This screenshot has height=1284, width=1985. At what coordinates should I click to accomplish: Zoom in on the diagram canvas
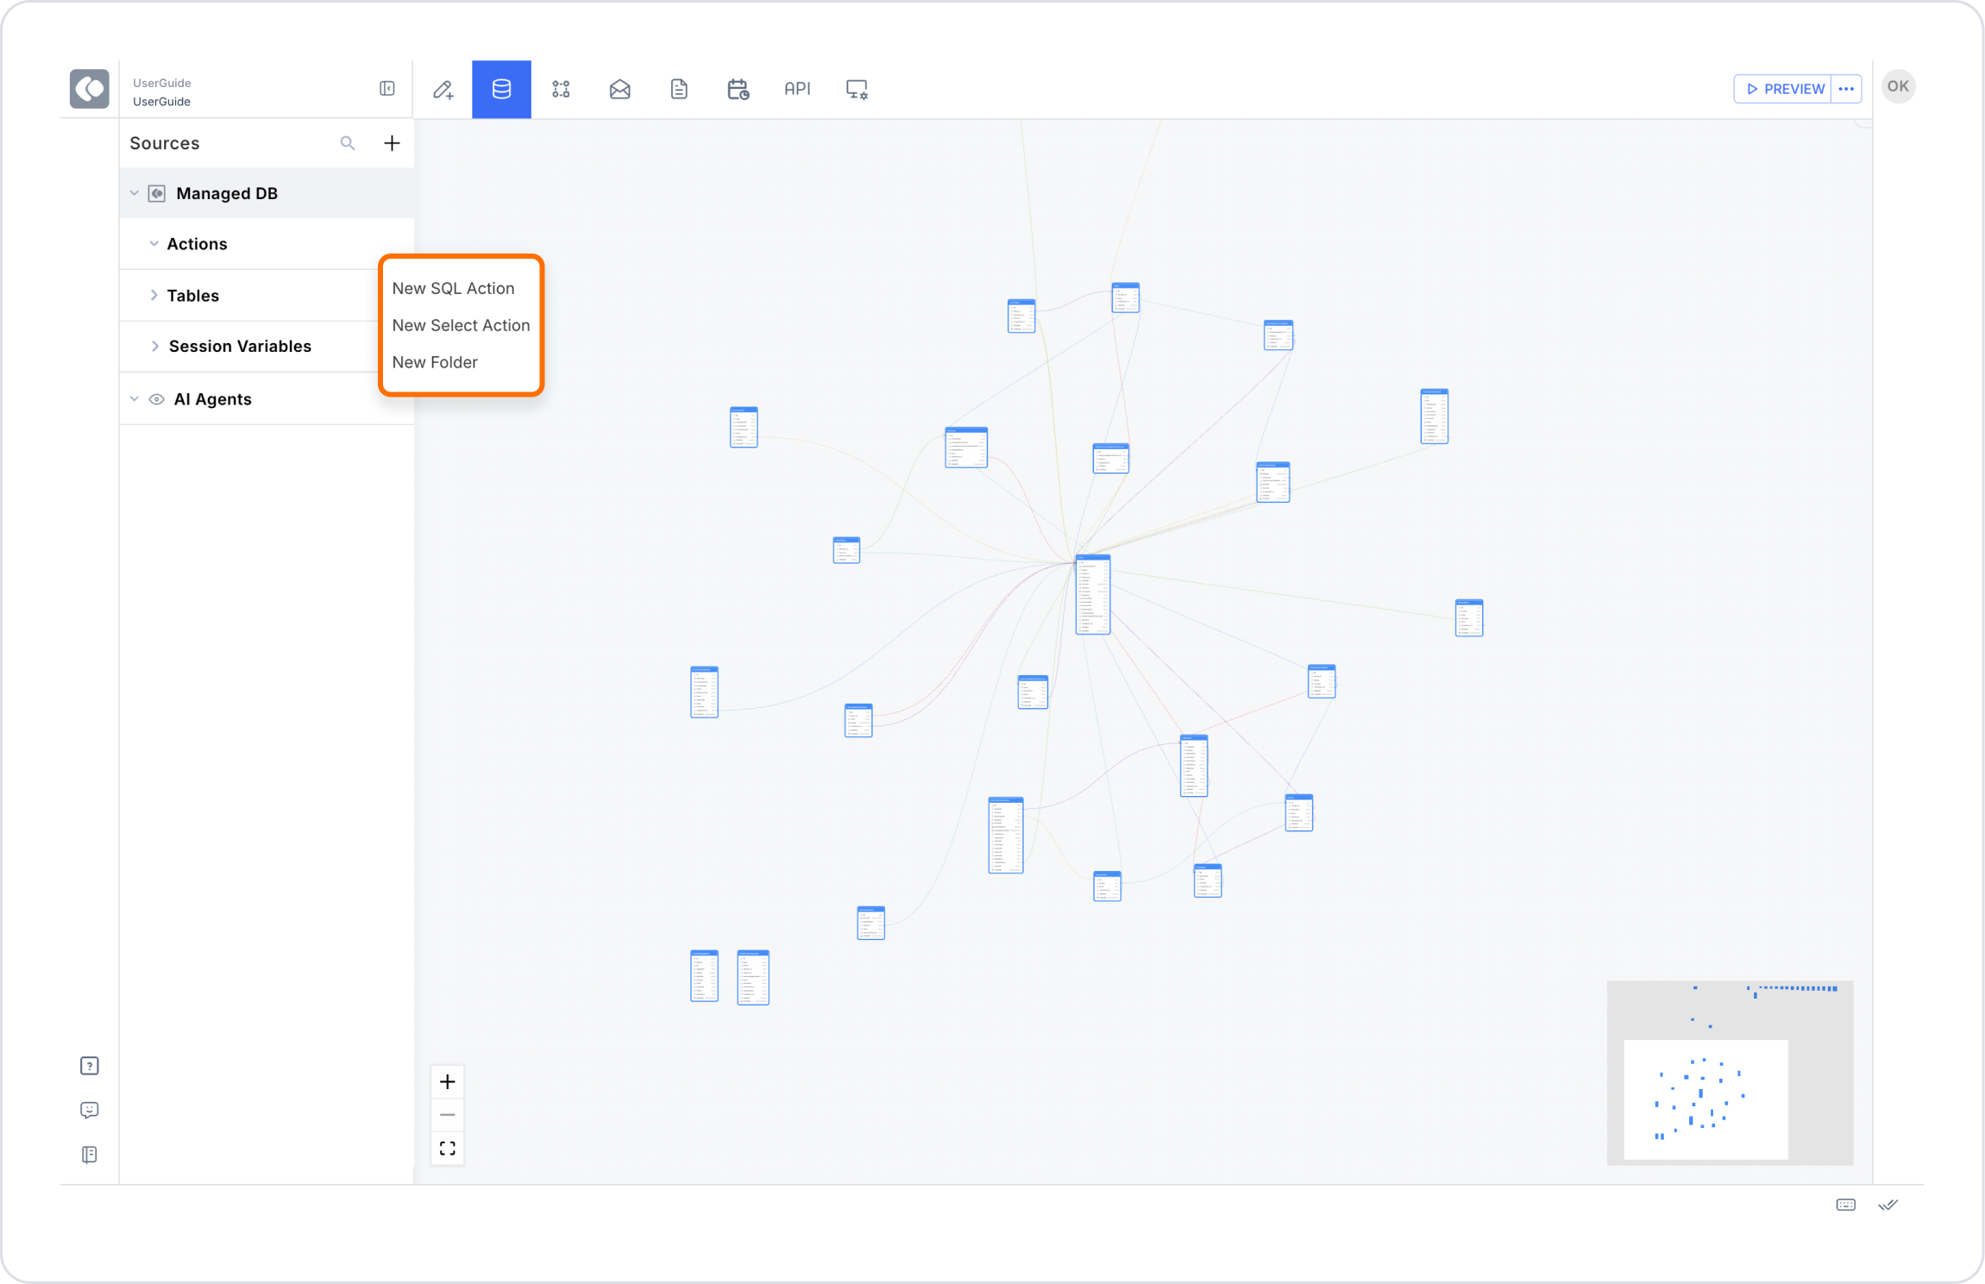[x=447, y=1081]
